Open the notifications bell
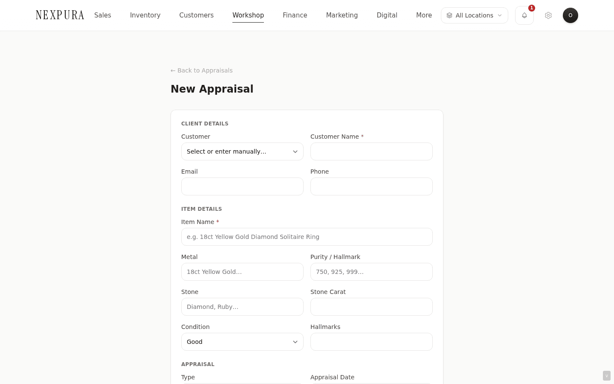The height and width of the screenshot is (384, 614). point(524,15)
